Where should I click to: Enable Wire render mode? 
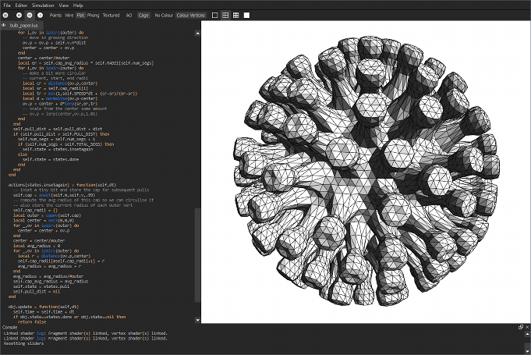click(x=69, y=15)
